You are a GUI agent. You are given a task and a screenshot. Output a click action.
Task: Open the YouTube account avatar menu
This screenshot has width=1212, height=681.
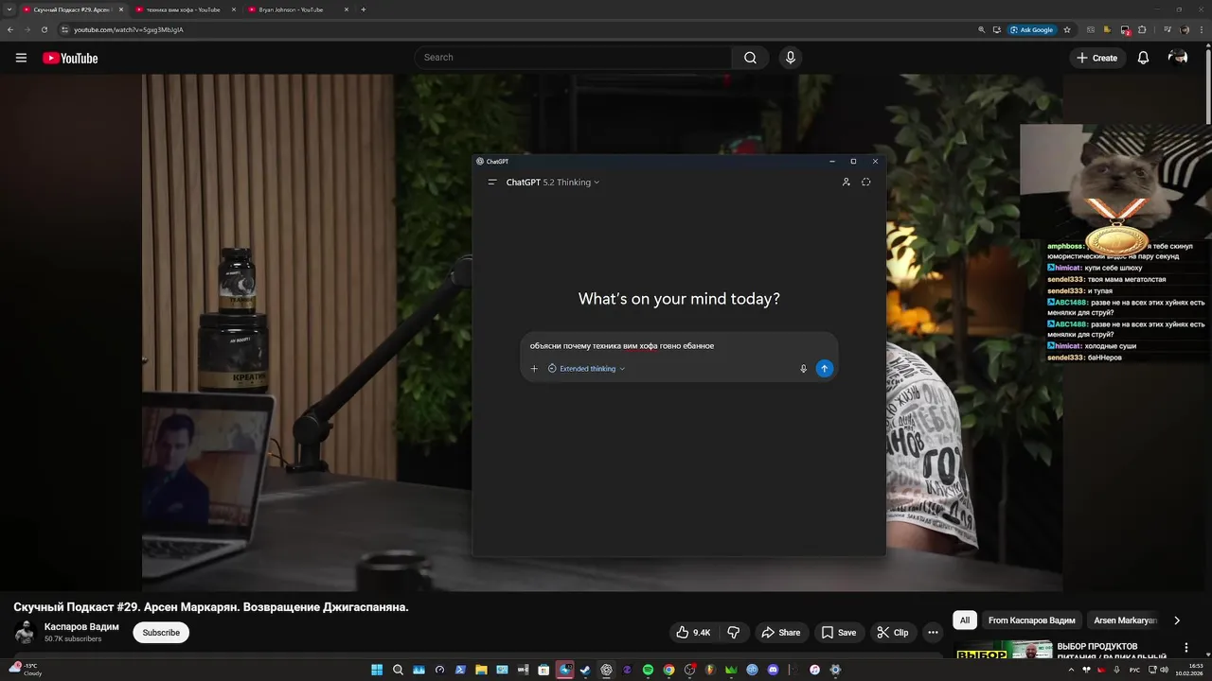[1178, 58]
